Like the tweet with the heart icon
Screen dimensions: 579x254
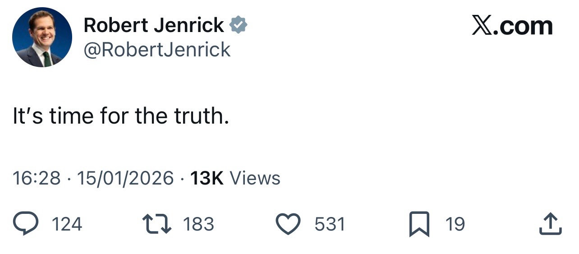point(288,224)
